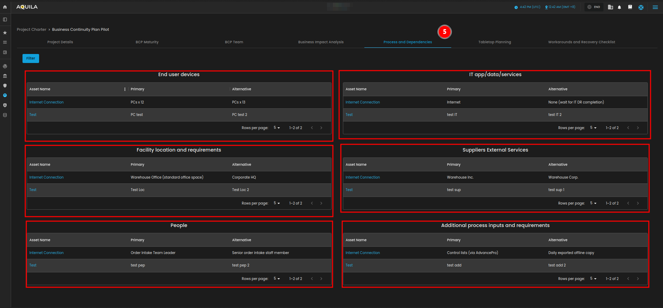Open the favorites star icon
663x308 pixels.
5,33
